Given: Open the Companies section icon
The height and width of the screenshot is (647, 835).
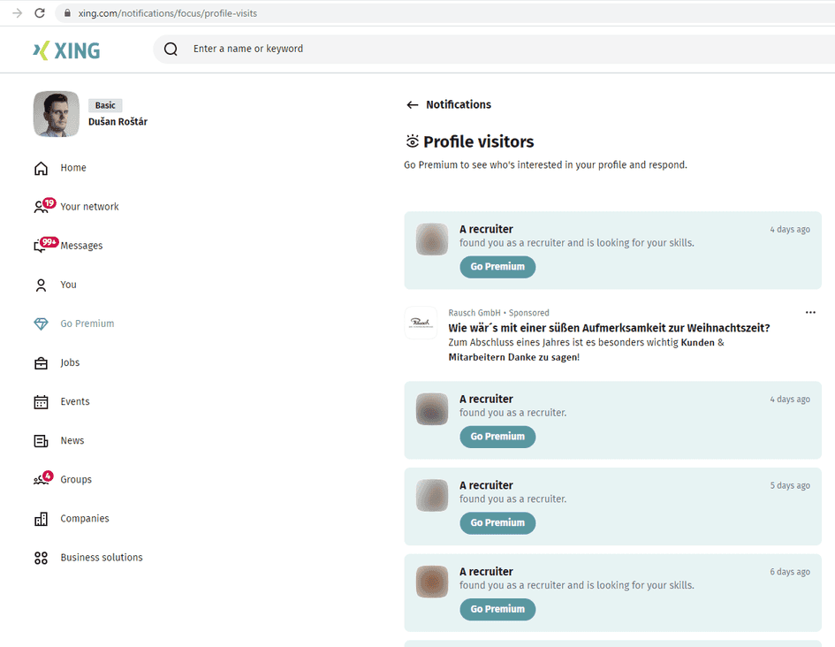Looking at the screenshot, I should pyautogui.click(x=41, y=518).
